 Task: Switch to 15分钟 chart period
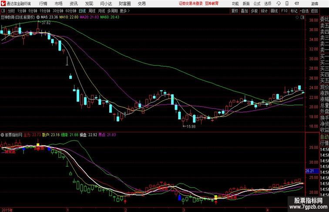click(45, 11)
